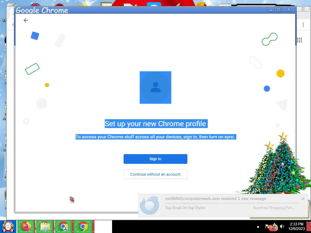The height and width of the screenshot is (233, 311).
Task: Choose Continue without an account
Action: click(155, 174)
